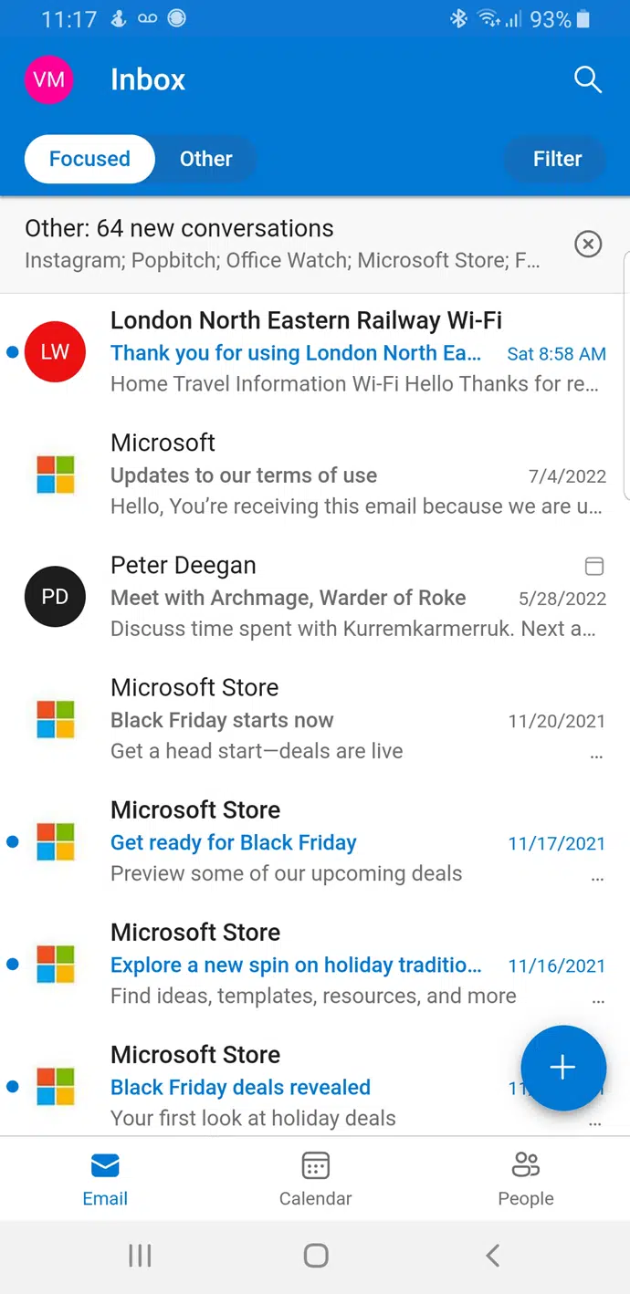The height and width of the screenshot is (1294, 630).
Task: Open the People tab icon
Action: point(526,1165)
